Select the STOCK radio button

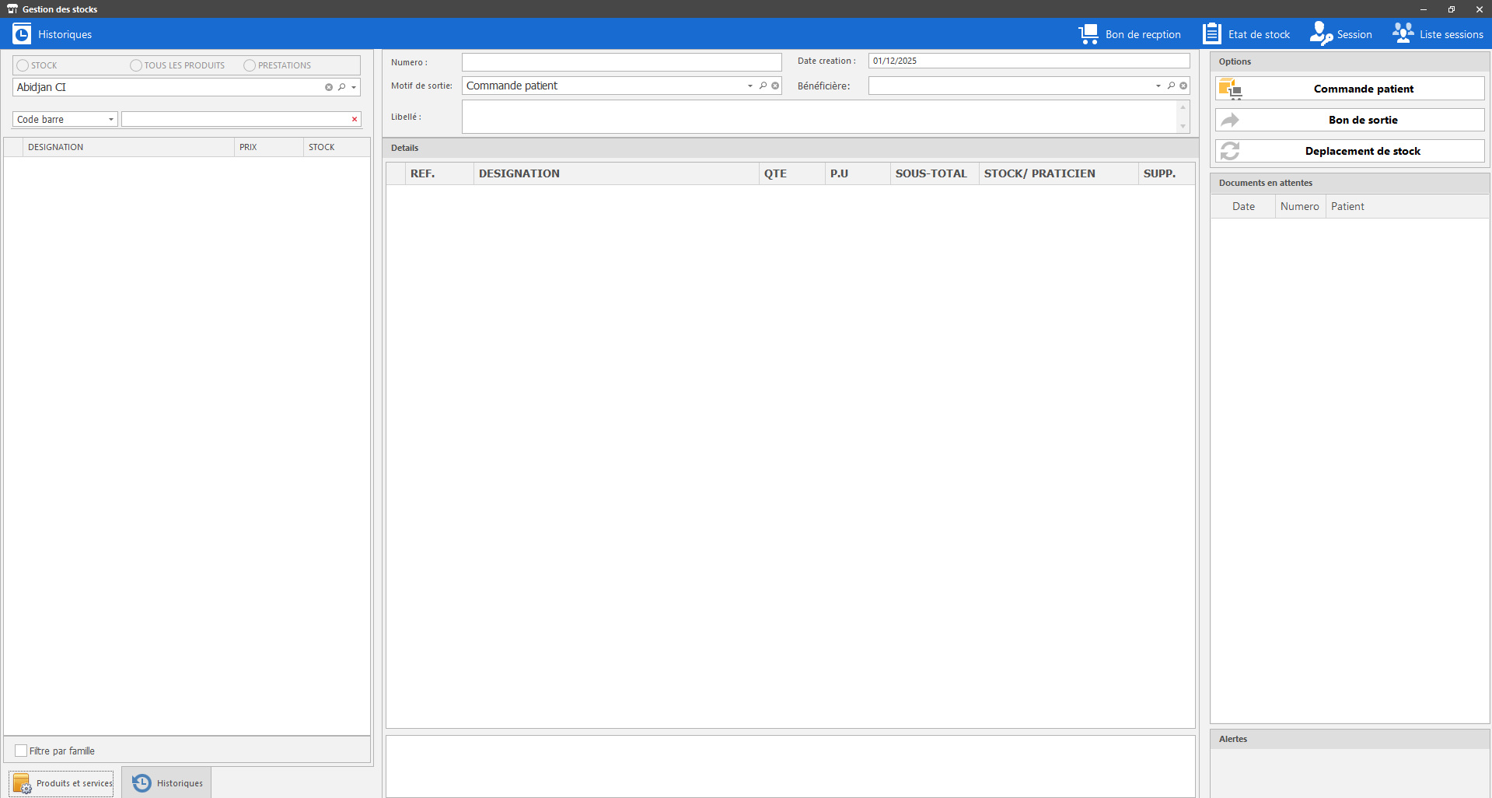[23, 65]
